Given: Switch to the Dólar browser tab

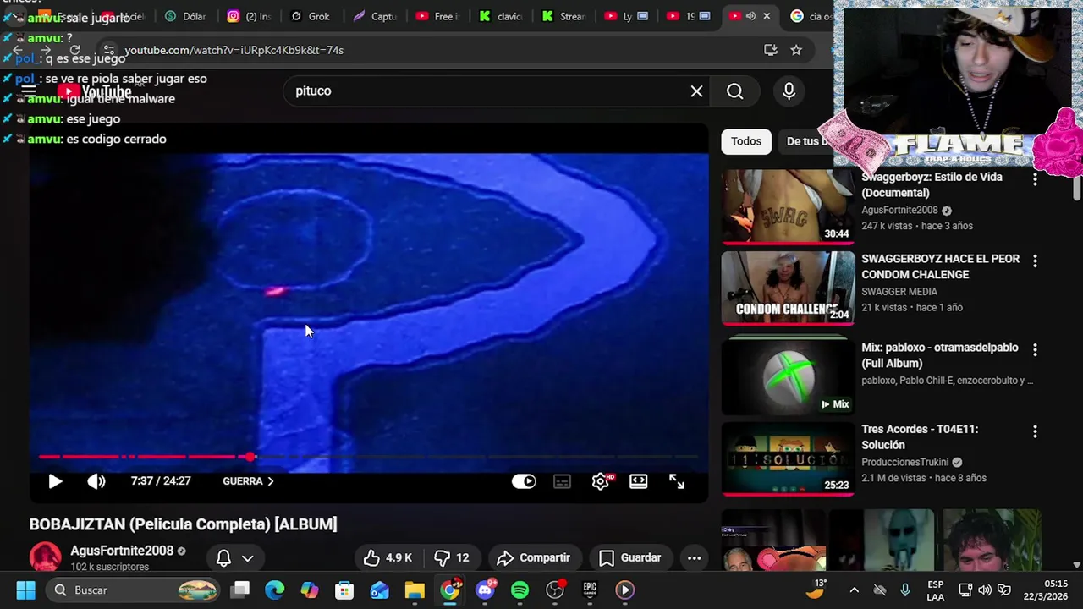Looking at the screenshot, I should pyautogui.click(x=186, y=16).
